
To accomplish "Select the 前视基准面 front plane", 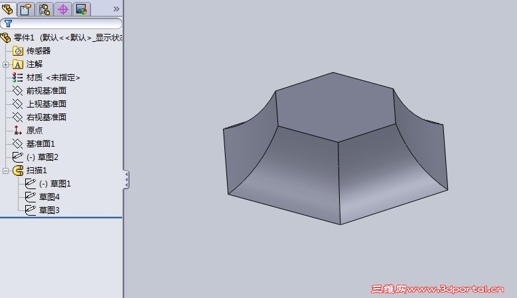I will (x=46, y=91).
